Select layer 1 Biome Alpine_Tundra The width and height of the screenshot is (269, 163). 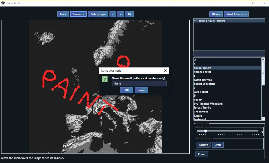coord(229,21)
